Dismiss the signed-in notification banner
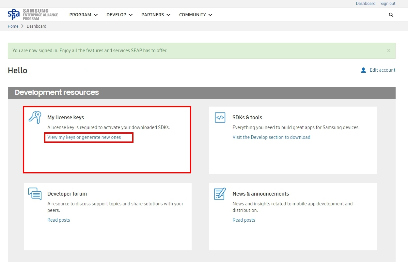Screen dimensions: 408x266 click(388, 51)
